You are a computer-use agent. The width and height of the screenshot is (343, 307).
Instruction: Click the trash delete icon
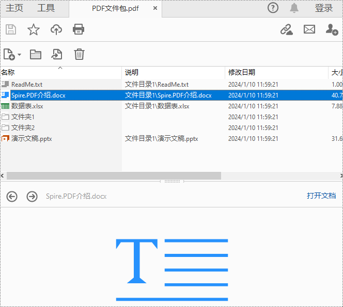pos(79,54)
